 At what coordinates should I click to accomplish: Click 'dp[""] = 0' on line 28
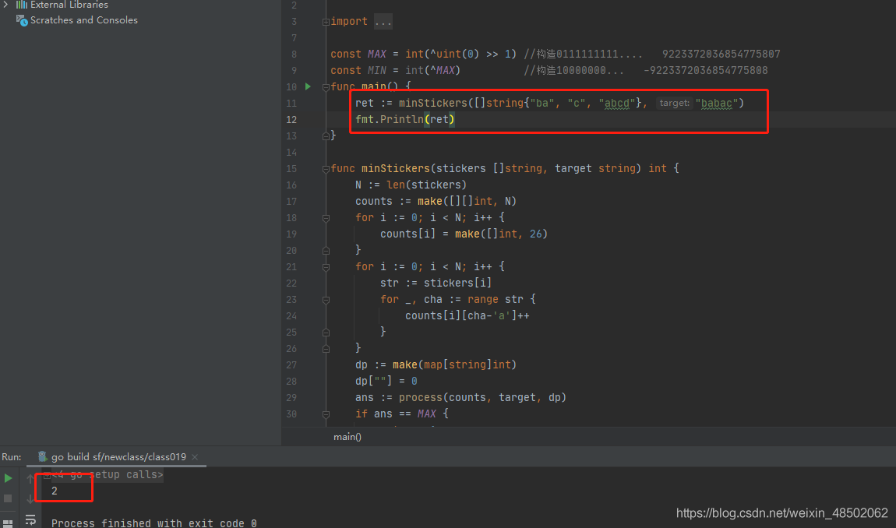[x=386, y=381]
